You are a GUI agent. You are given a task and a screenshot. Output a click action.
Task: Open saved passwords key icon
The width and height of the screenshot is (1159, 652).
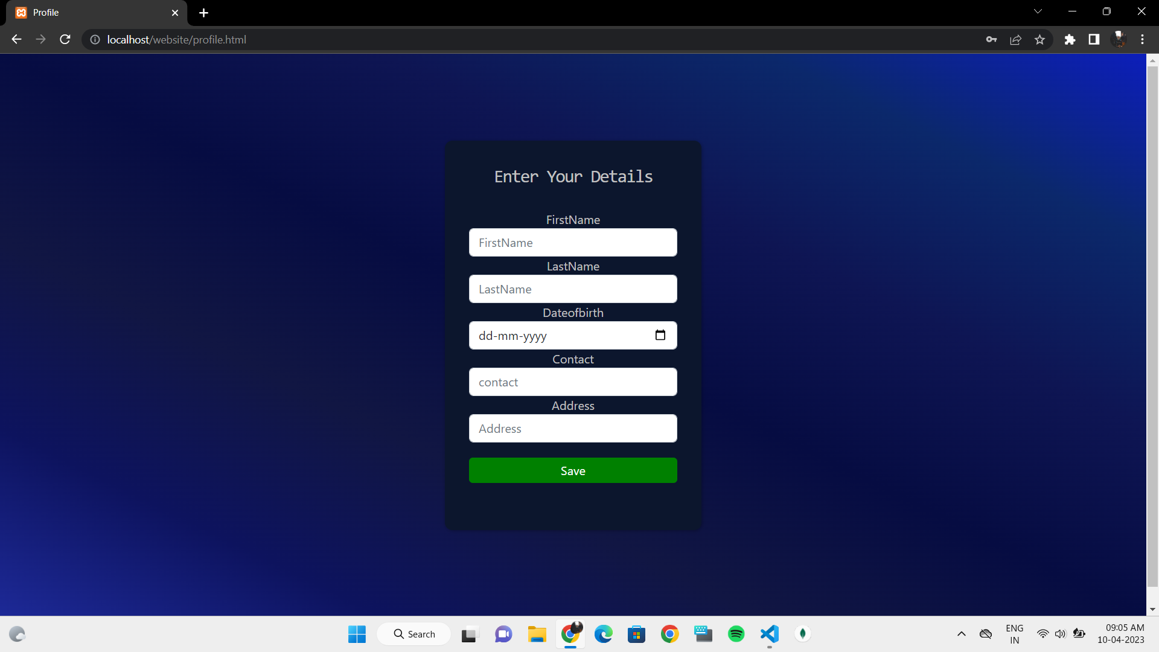pyautogui.click(x=991, y=39)
